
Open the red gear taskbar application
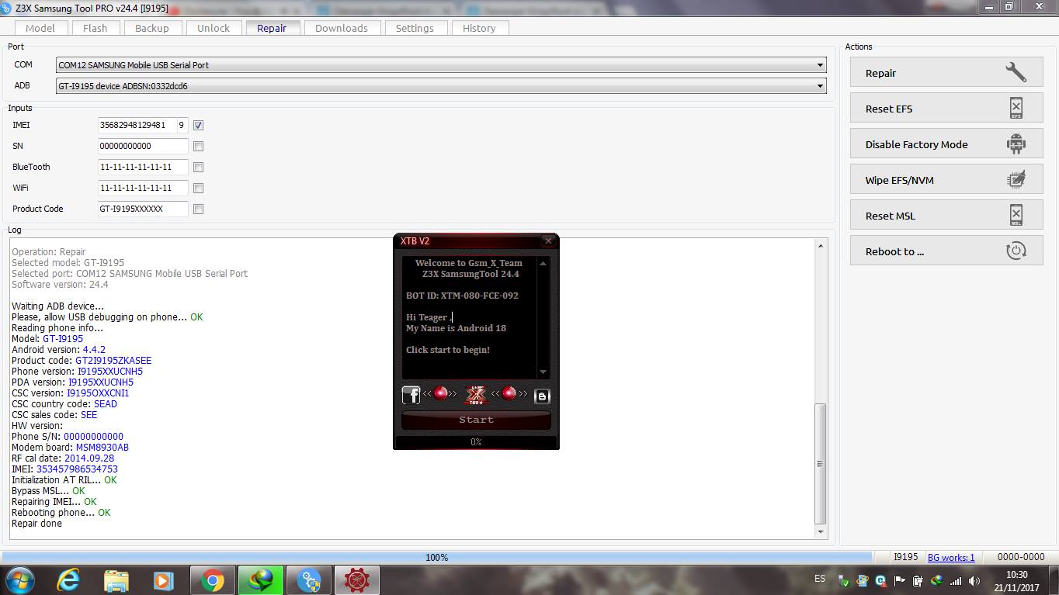(356, 580)
